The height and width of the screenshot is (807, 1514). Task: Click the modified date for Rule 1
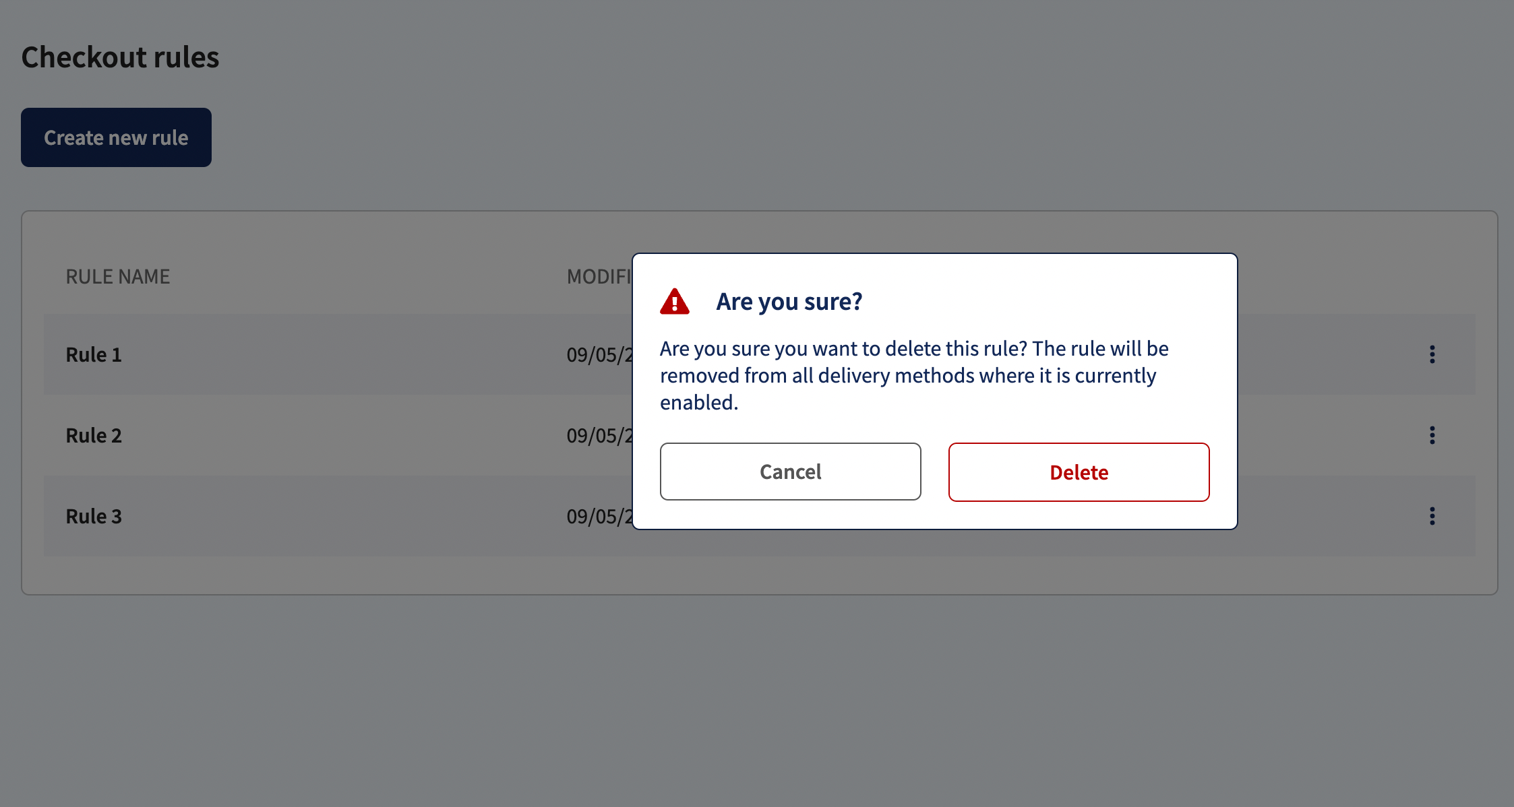(598, 355)
